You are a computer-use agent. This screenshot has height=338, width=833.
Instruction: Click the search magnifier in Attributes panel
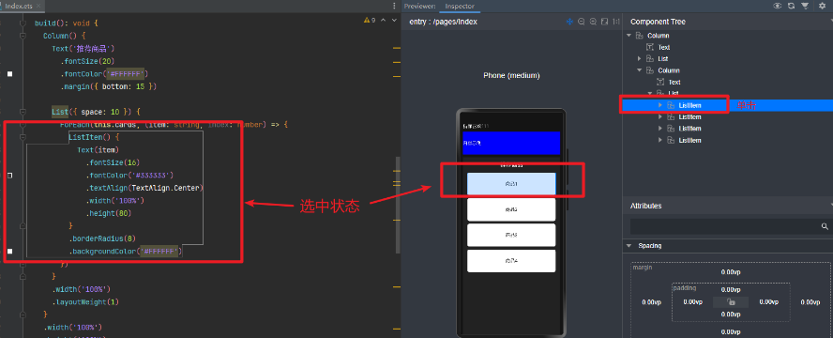[x=825, y=227]
